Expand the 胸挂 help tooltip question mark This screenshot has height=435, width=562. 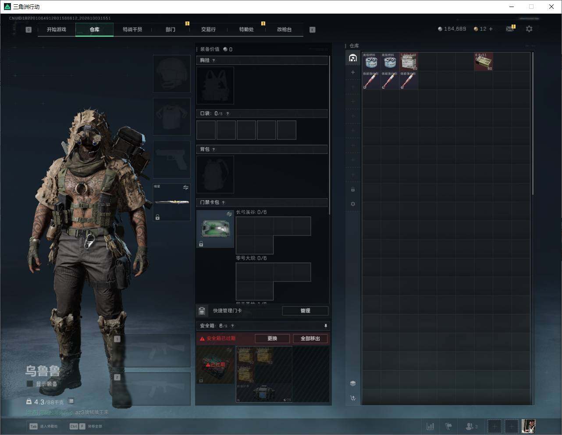click(x=213, y=61)
